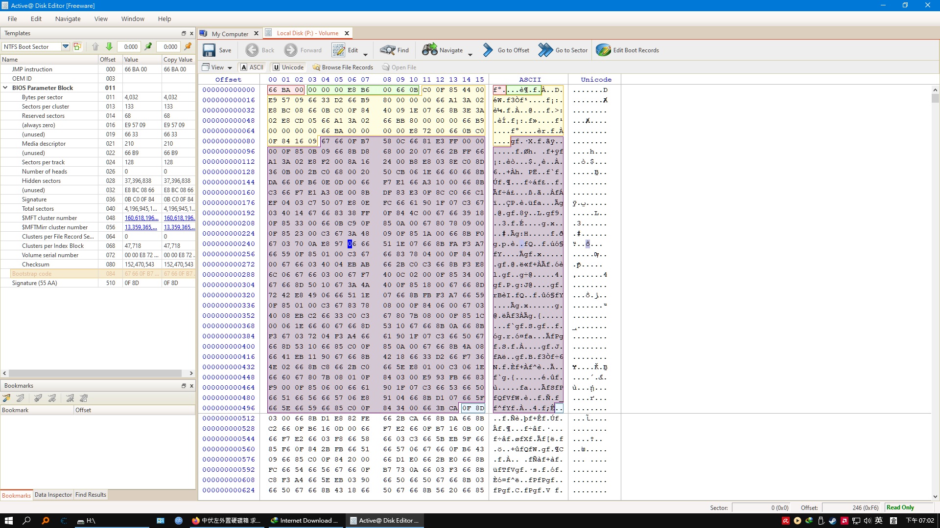Open the Navigate menu
This screenshot has width=940, height=528.
[x=68, y=19]
